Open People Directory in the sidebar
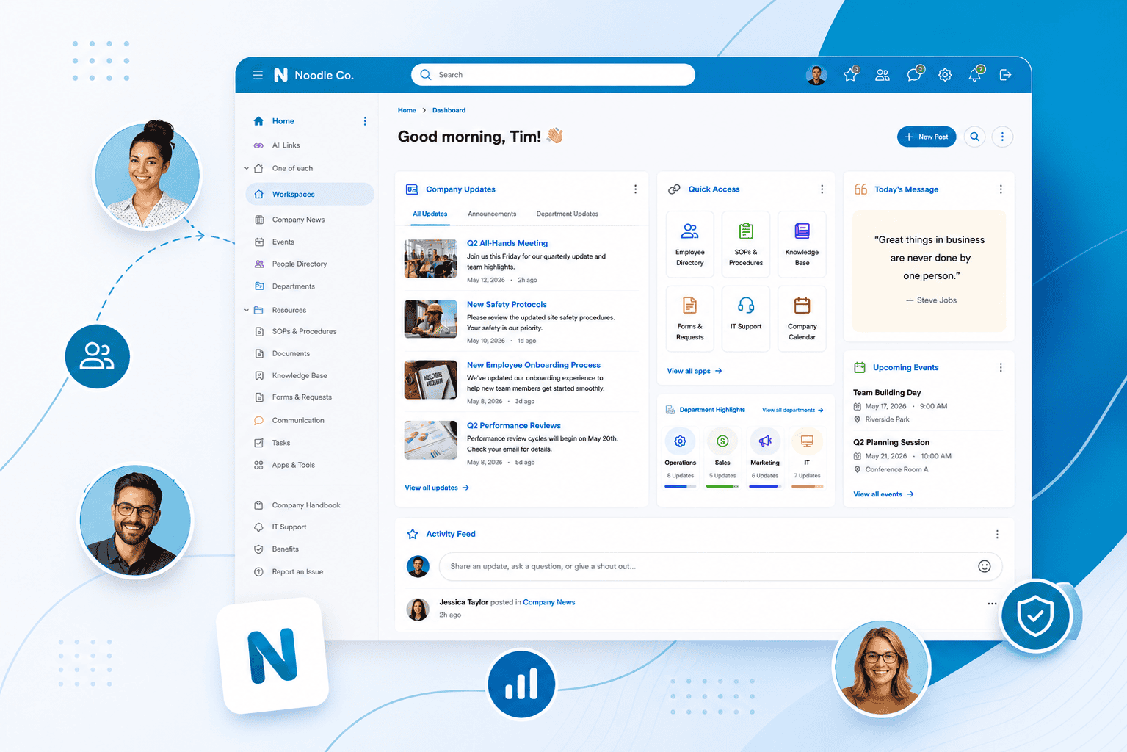Viewport: 1127px width, 752px height. point(300,264)
